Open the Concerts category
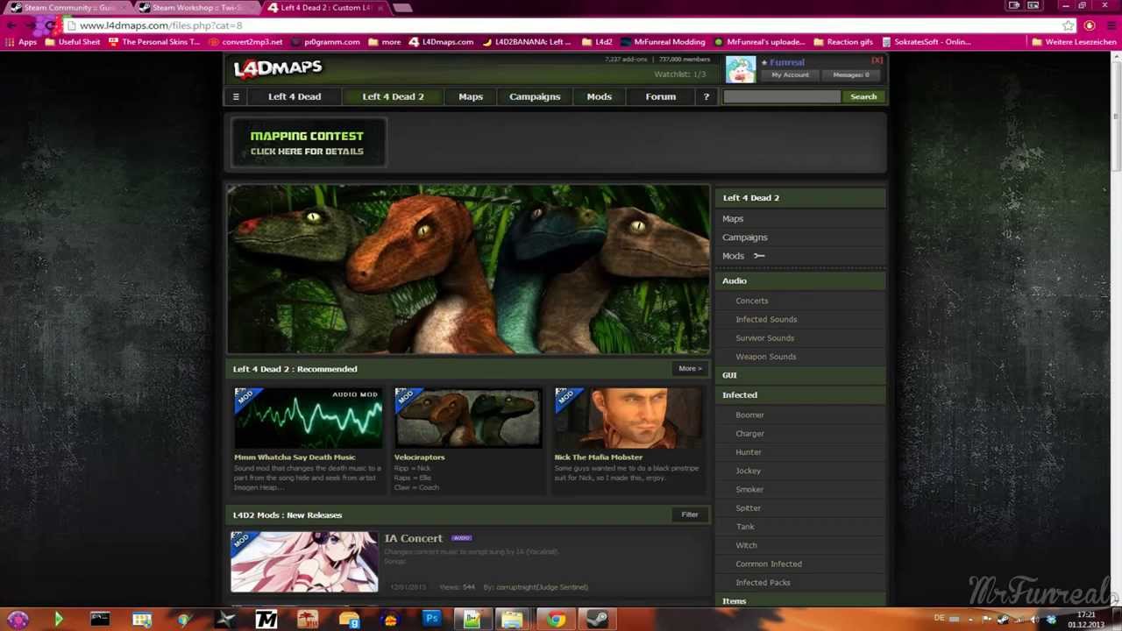The height and width of the screenshot is (631, 1122). [752, 301]
